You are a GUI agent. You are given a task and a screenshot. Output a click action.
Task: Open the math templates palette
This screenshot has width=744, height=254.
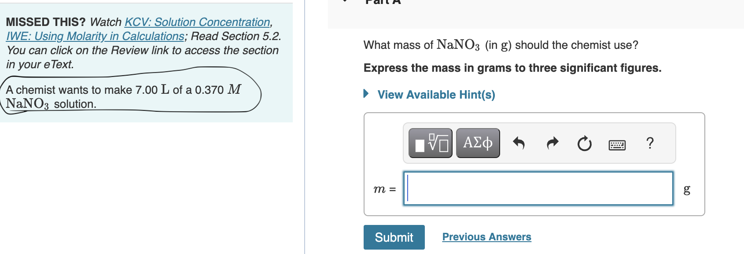coord(430,142)
